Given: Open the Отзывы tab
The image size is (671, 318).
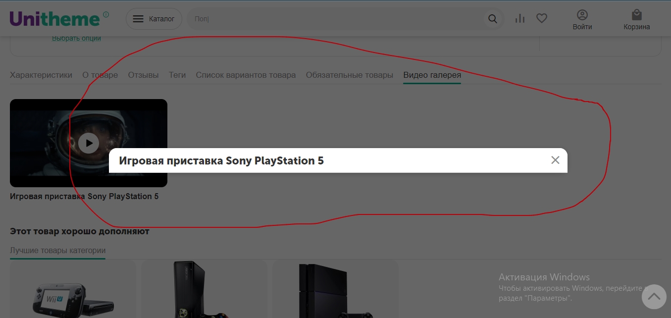Looking at the screenshot, I should point(143,75).
